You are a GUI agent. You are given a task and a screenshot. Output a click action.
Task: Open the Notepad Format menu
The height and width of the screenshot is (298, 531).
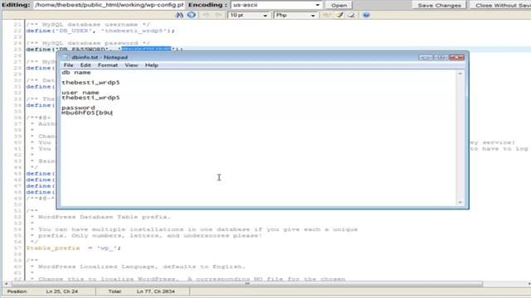pyautogui.click(x=108, y=65)
